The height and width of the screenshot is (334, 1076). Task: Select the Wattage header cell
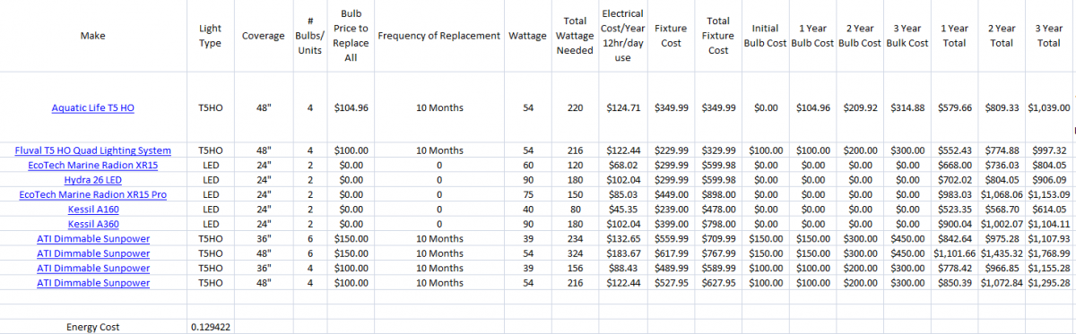click(528, 36)
